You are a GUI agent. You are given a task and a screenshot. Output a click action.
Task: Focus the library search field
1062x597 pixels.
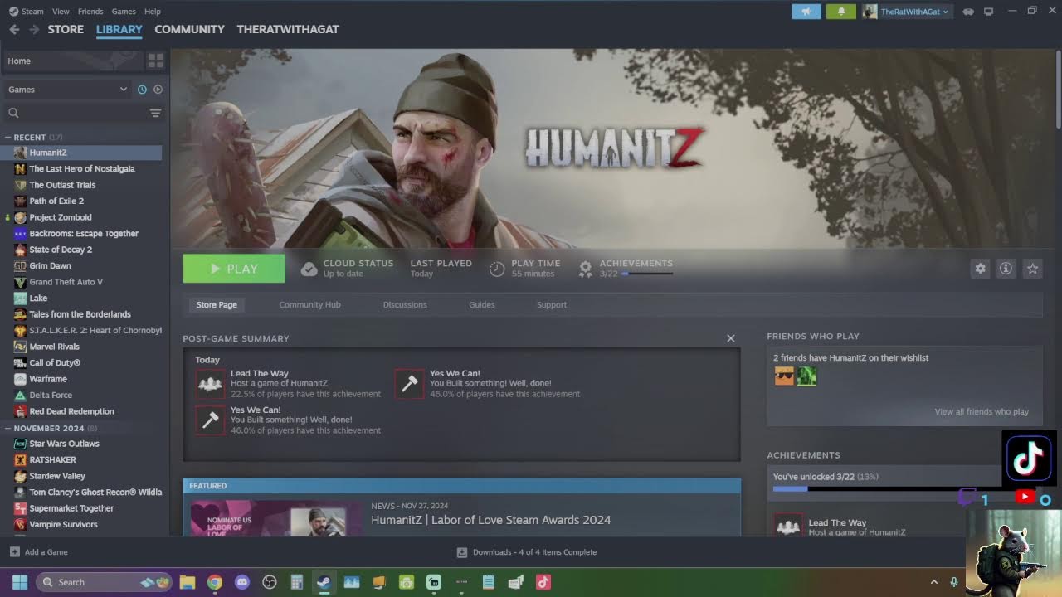point(75,113)
